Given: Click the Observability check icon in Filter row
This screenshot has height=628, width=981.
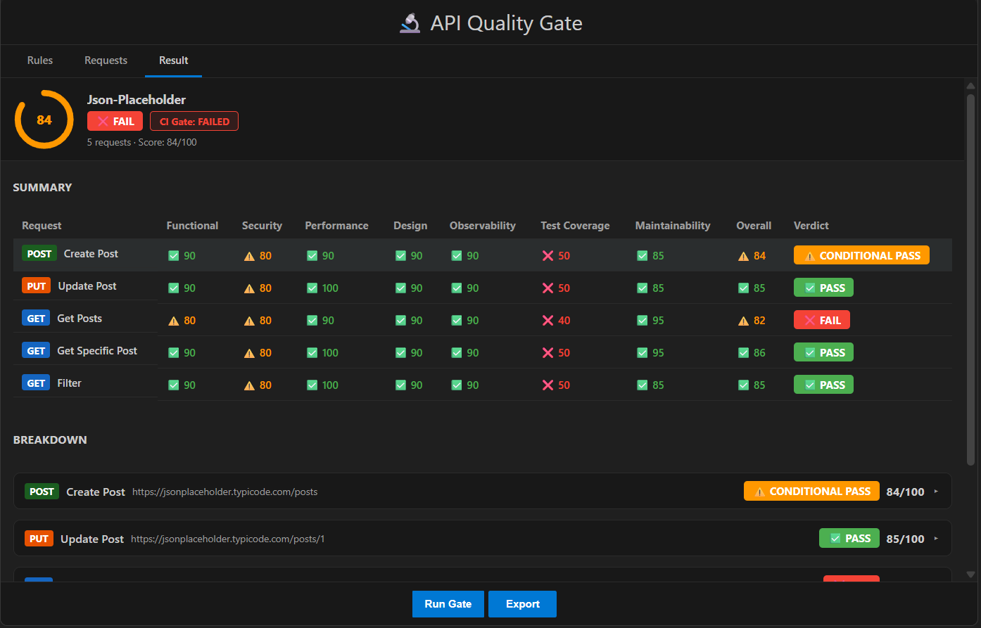Looking at the screenshot, I should 457,385.
